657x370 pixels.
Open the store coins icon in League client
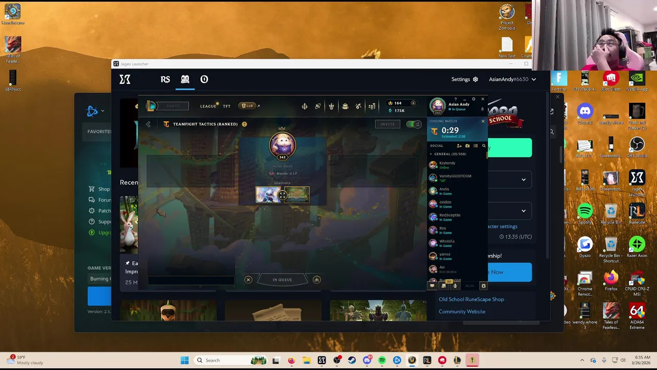point(372,106)
